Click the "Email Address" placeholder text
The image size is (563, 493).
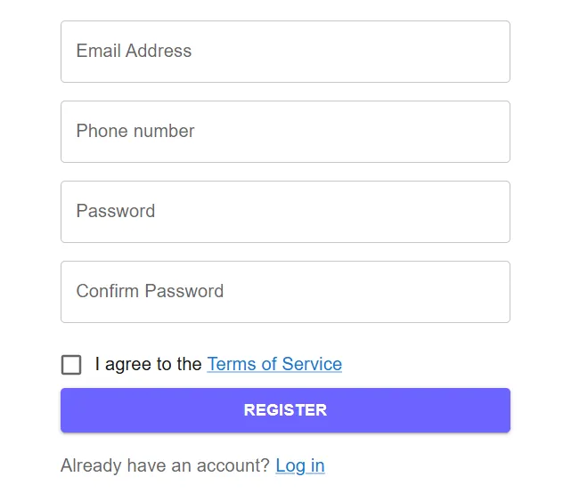134,51
